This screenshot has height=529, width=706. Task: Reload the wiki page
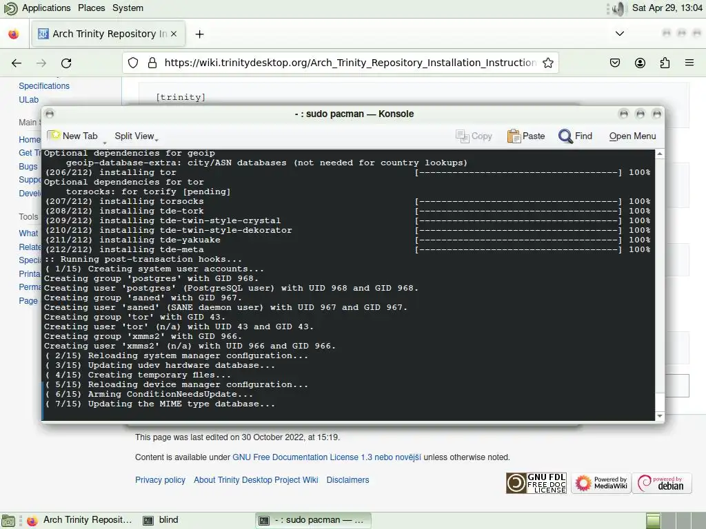point(66,63)
